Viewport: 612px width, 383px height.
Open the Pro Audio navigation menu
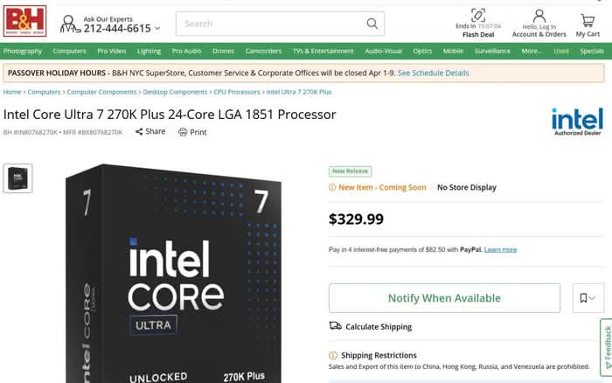coord(186,52)
